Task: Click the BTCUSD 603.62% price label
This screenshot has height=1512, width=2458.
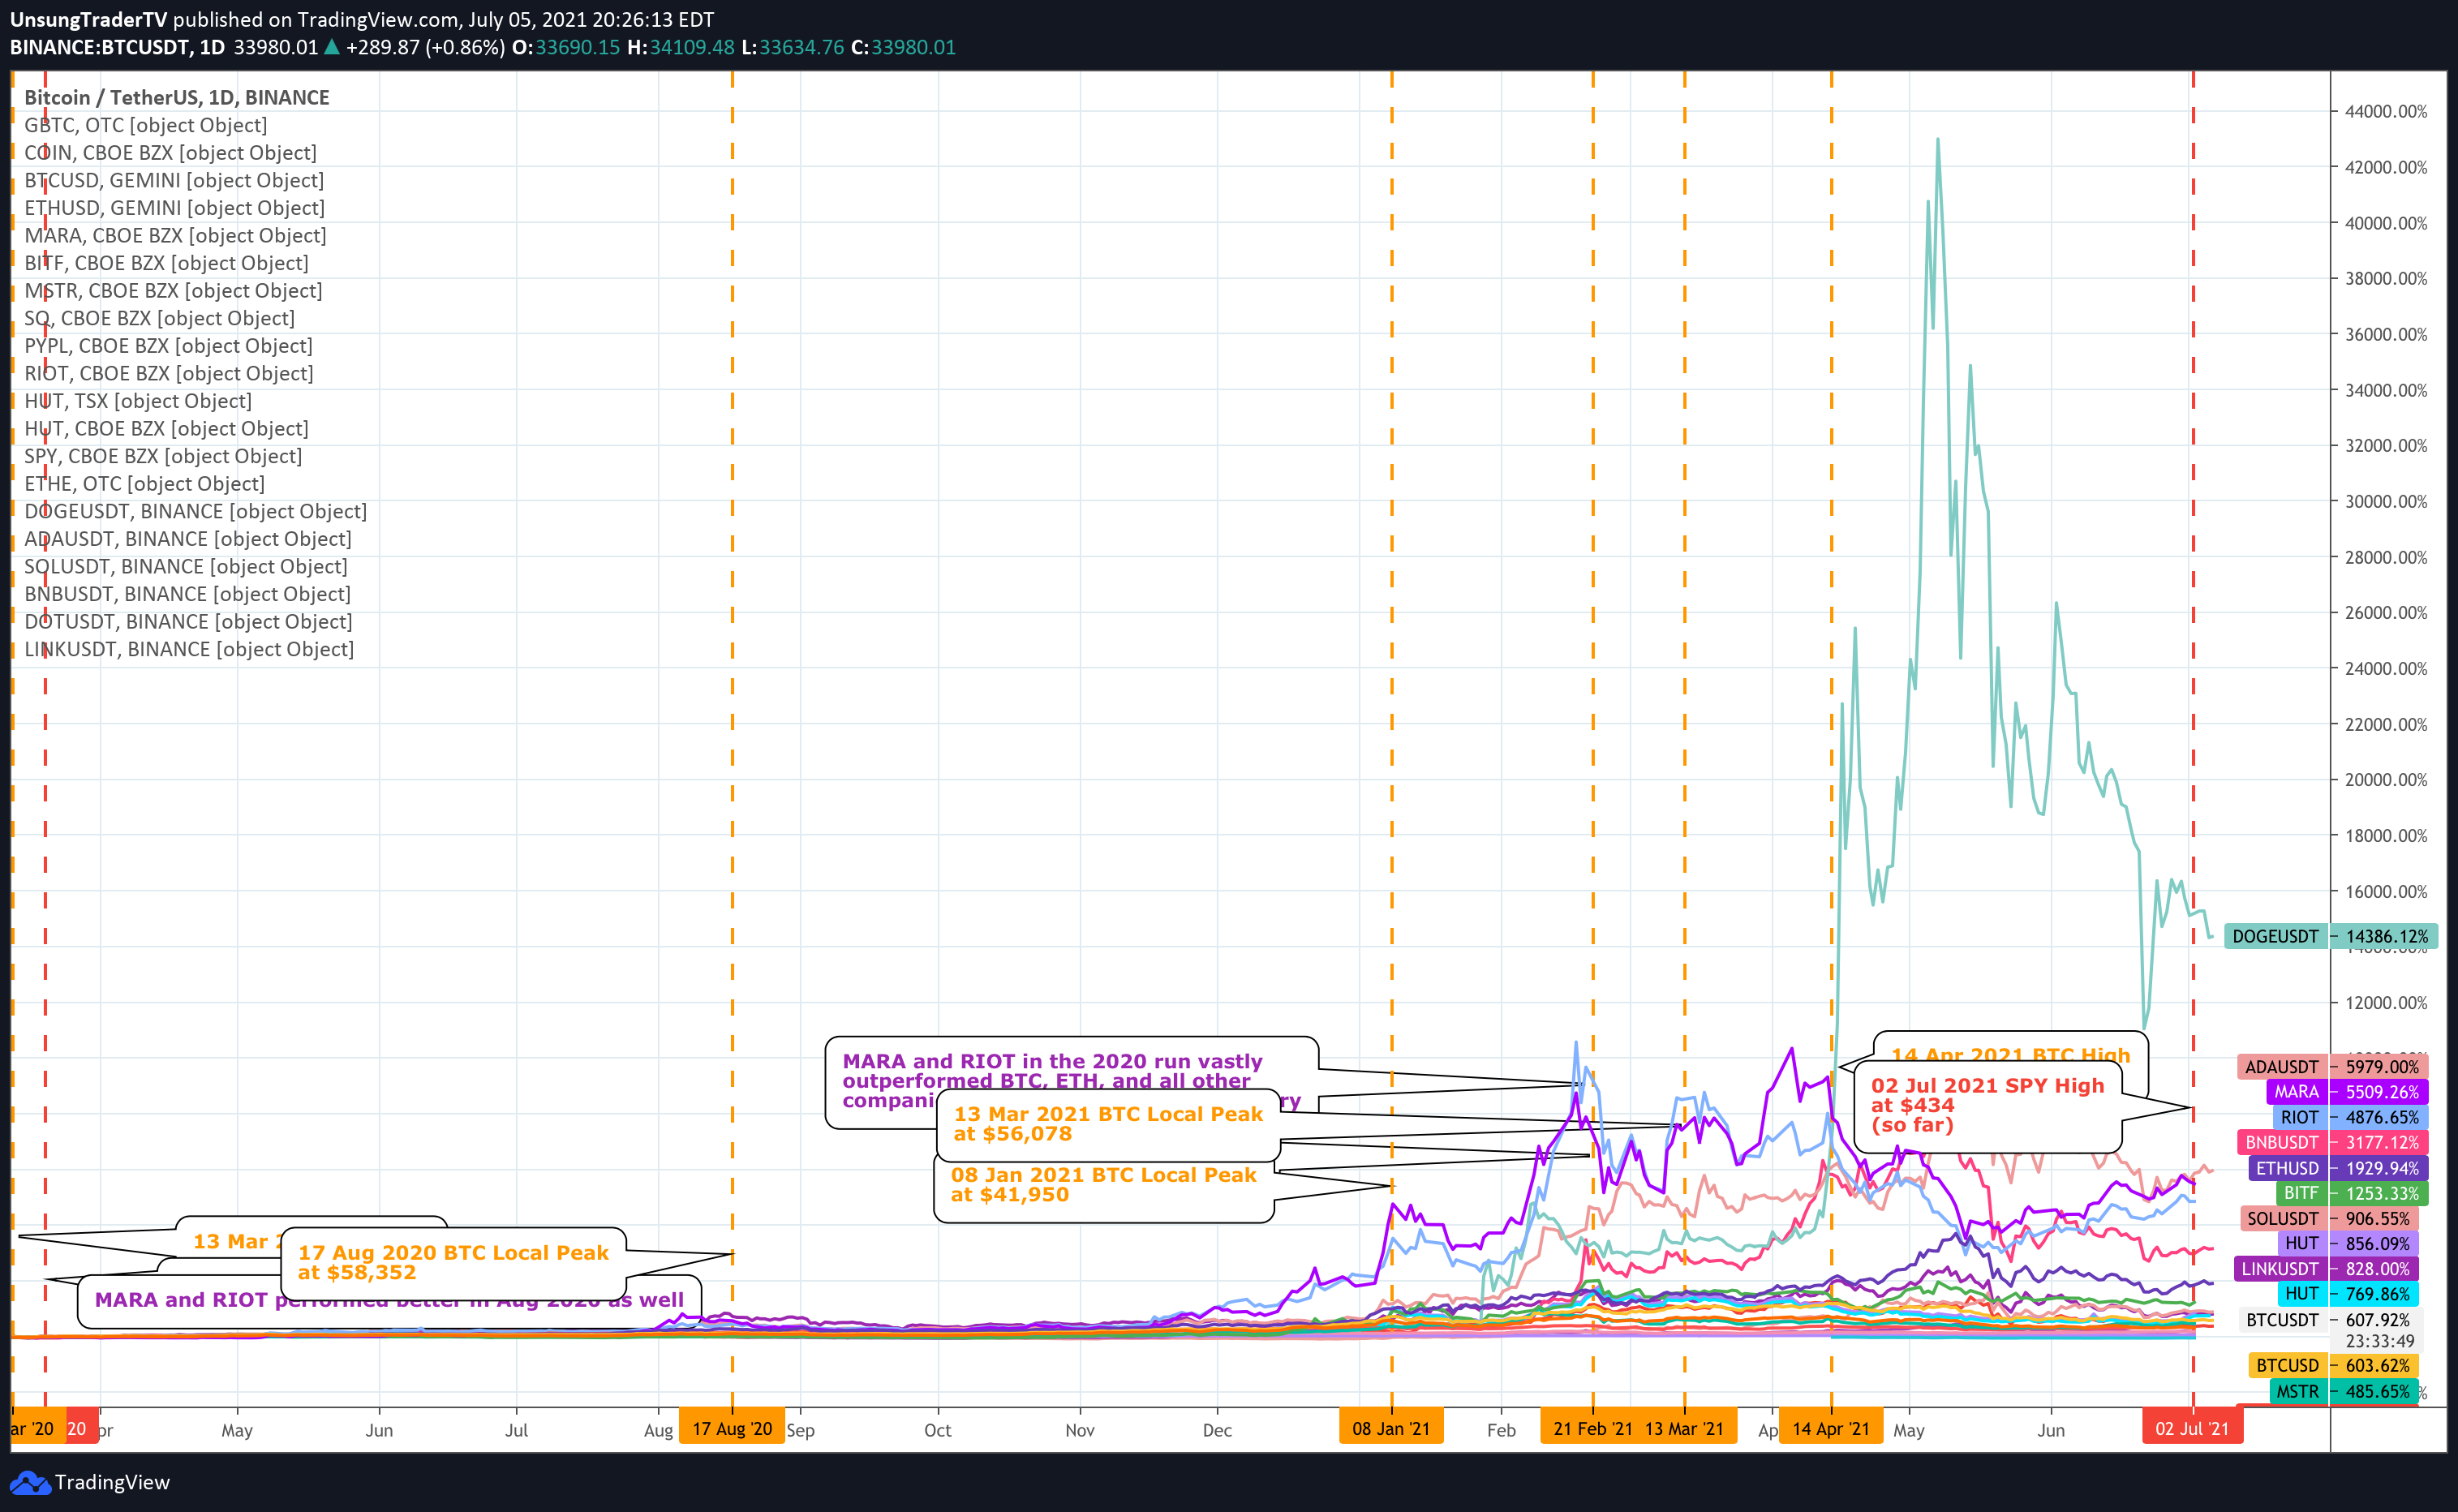Action: (2334, 1365)
